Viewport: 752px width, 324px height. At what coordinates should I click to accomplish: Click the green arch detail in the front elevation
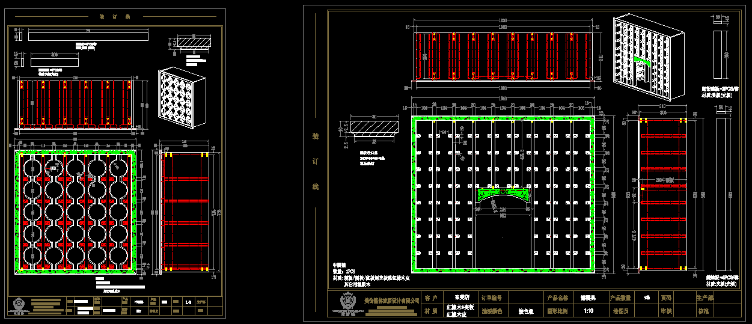[504, 194]
